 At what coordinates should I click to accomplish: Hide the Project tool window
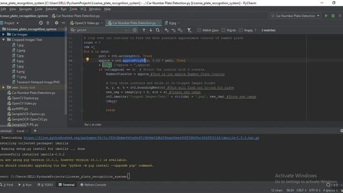point(63,23)
